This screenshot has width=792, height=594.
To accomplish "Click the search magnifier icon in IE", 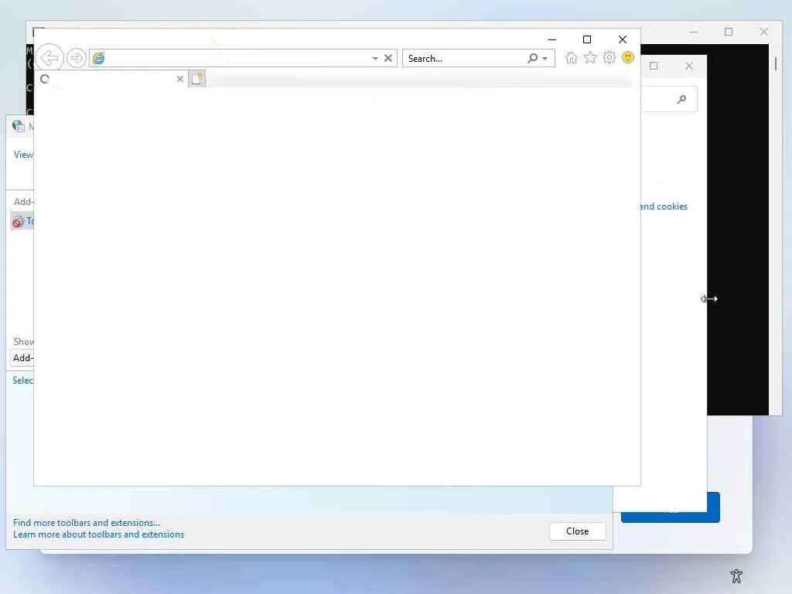I will [532, 58].
